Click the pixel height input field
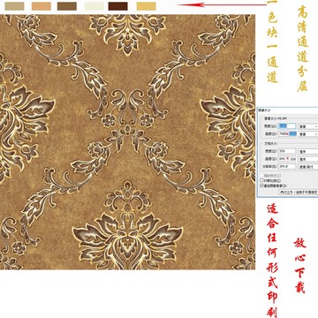318x318 pixels. 287,133
